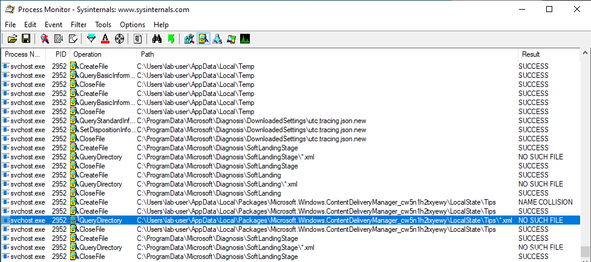
Task: Open the Filter dialog via the funnel icon
Action: click(x=91, y=39)
